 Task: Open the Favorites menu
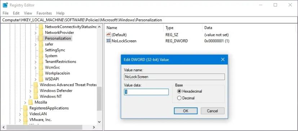pos(44,13)
